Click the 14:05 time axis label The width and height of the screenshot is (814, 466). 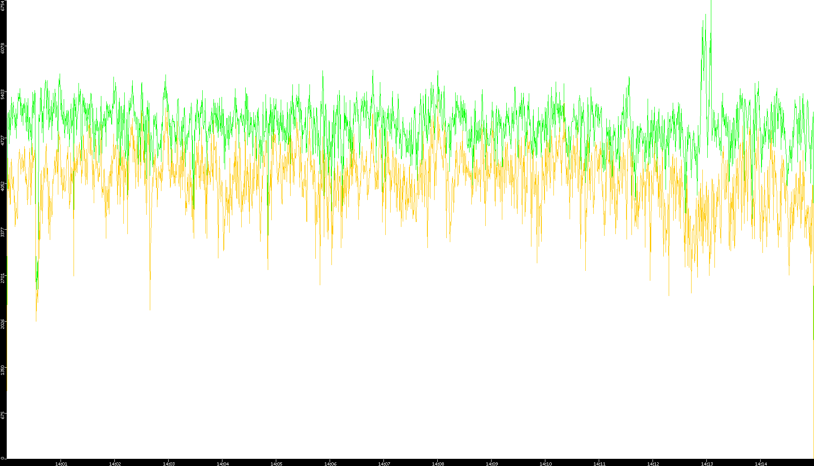point(276,464)
